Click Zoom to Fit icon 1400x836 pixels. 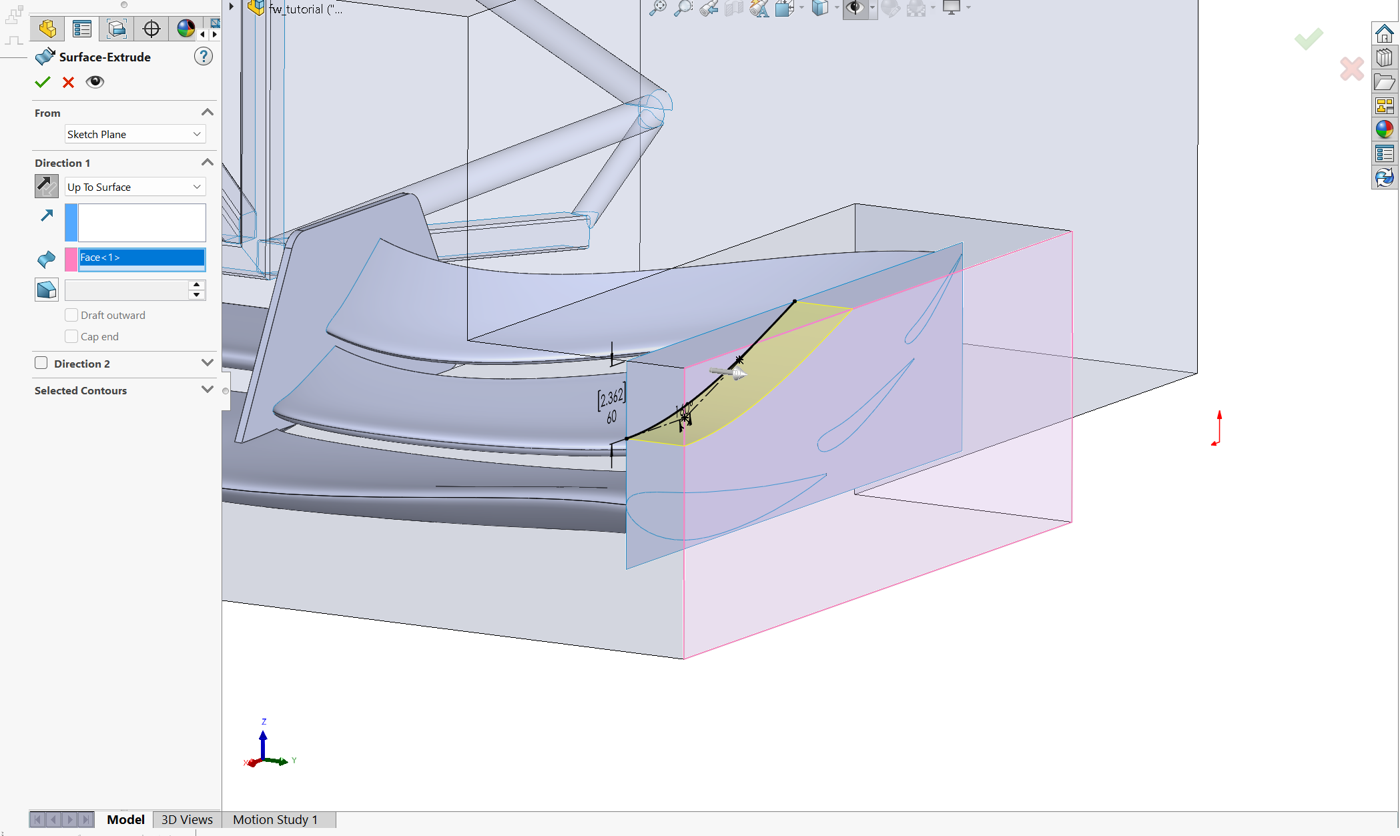tap(657, 8)
